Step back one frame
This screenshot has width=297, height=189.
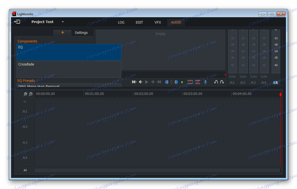click(x=140, y=82)
